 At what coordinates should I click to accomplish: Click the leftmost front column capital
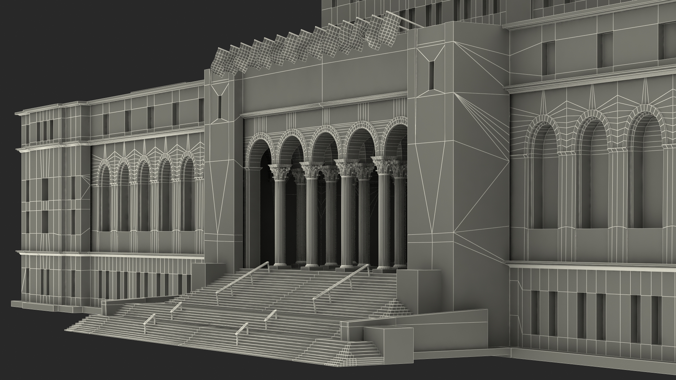click(280, 172)
